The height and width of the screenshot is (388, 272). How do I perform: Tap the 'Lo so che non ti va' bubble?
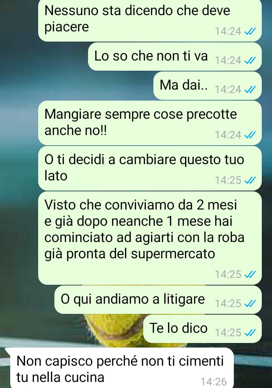(175, 57)
